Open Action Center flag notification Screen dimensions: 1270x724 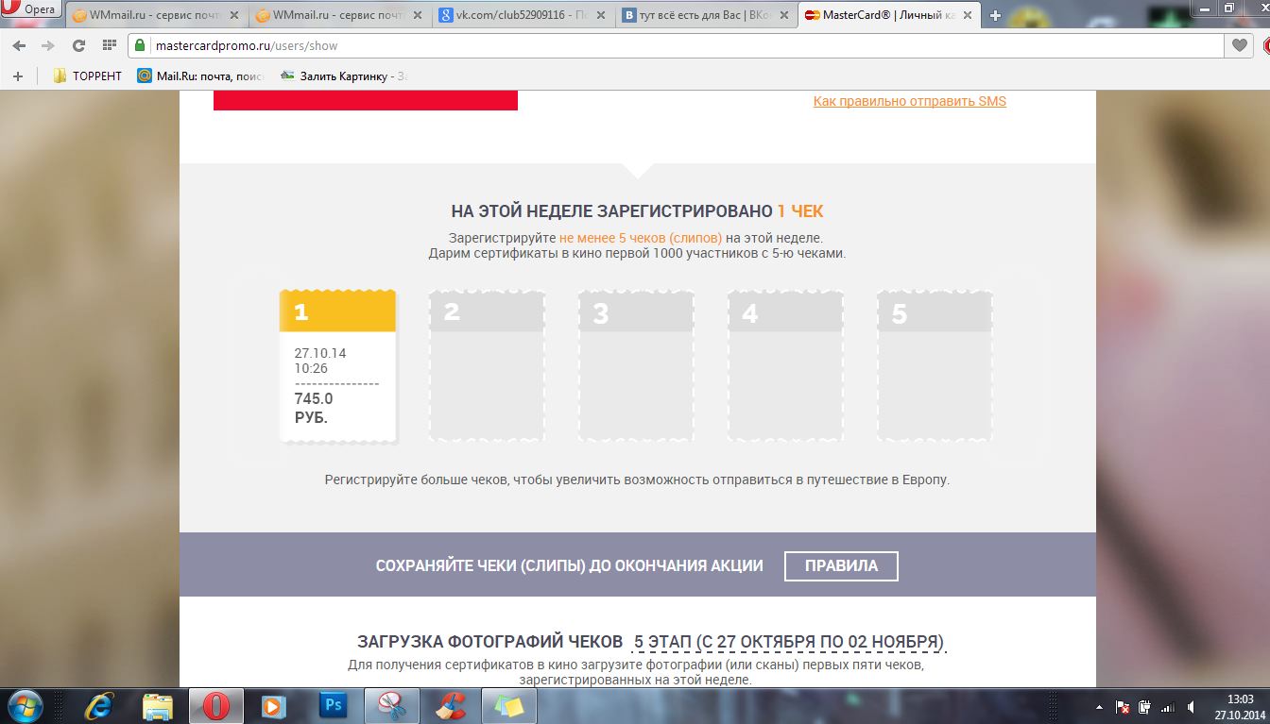[1123, 707]
